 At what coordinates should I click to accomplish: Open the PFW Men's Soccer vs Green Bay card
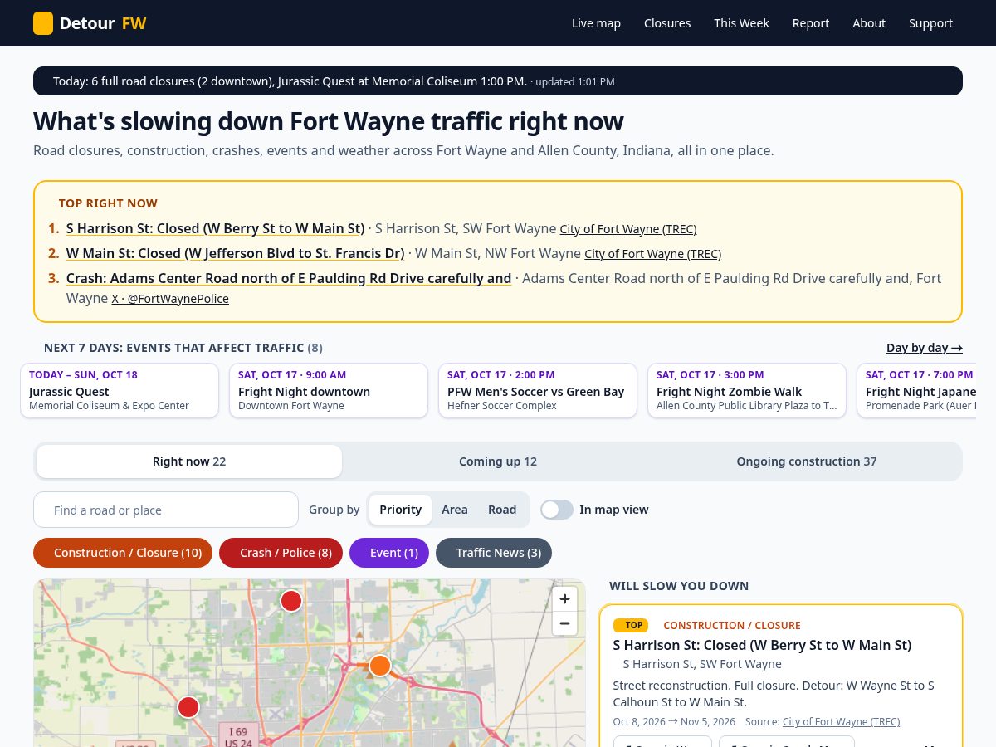click(x=538, y=390)
